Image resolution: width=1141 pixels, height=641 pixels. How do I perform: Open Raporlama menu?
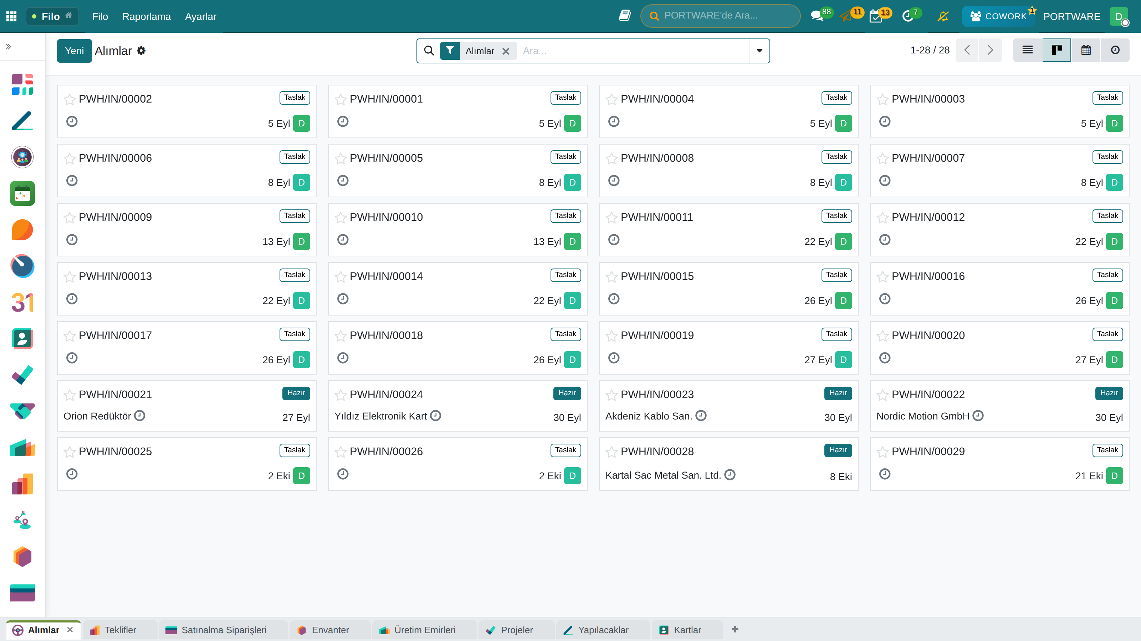click(x=147, y=16)
